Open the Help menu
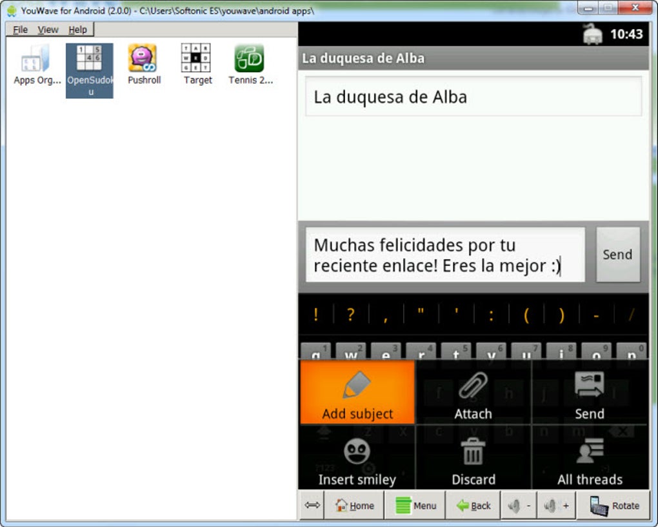 [77, 30]
